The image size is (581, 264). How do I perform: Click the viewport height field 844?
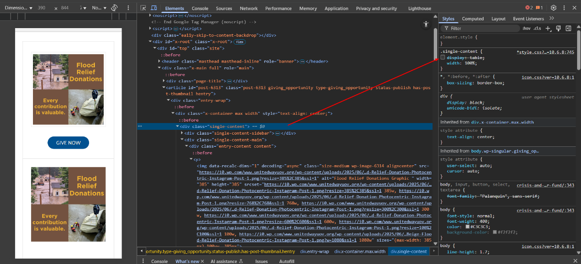[x=65, y=8]
